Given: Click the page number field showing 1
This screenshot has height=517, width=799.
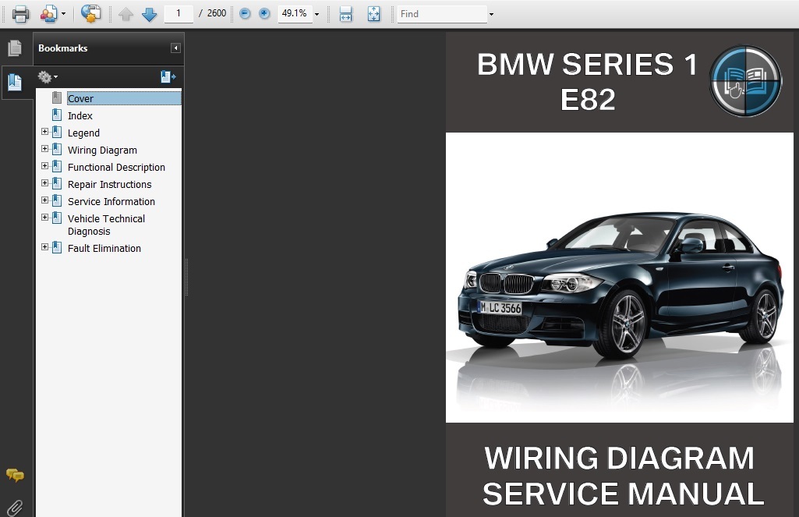Looking at the screenshot, I should 179,13.
